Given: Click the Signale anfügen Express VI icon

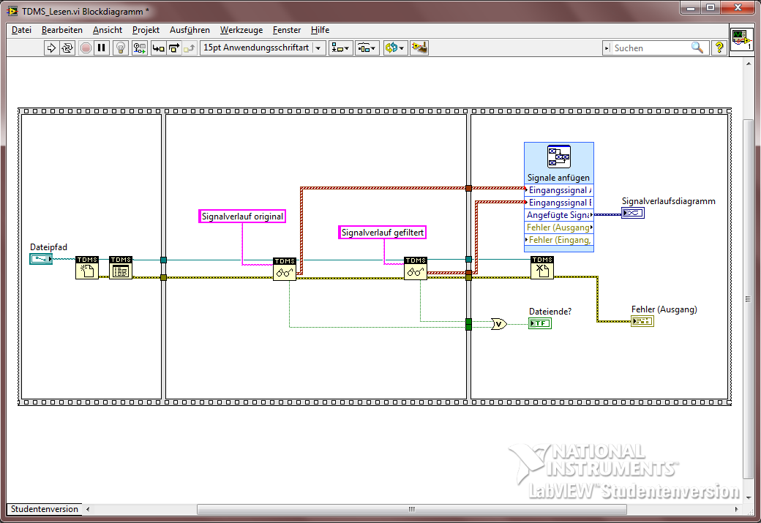Looking at the screenshot, I should (x=558, y=157).
